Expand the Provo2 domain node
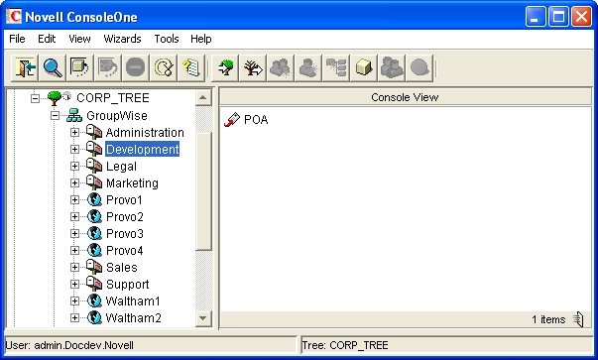This screenshot has height=360, width=598. (74, 216)
